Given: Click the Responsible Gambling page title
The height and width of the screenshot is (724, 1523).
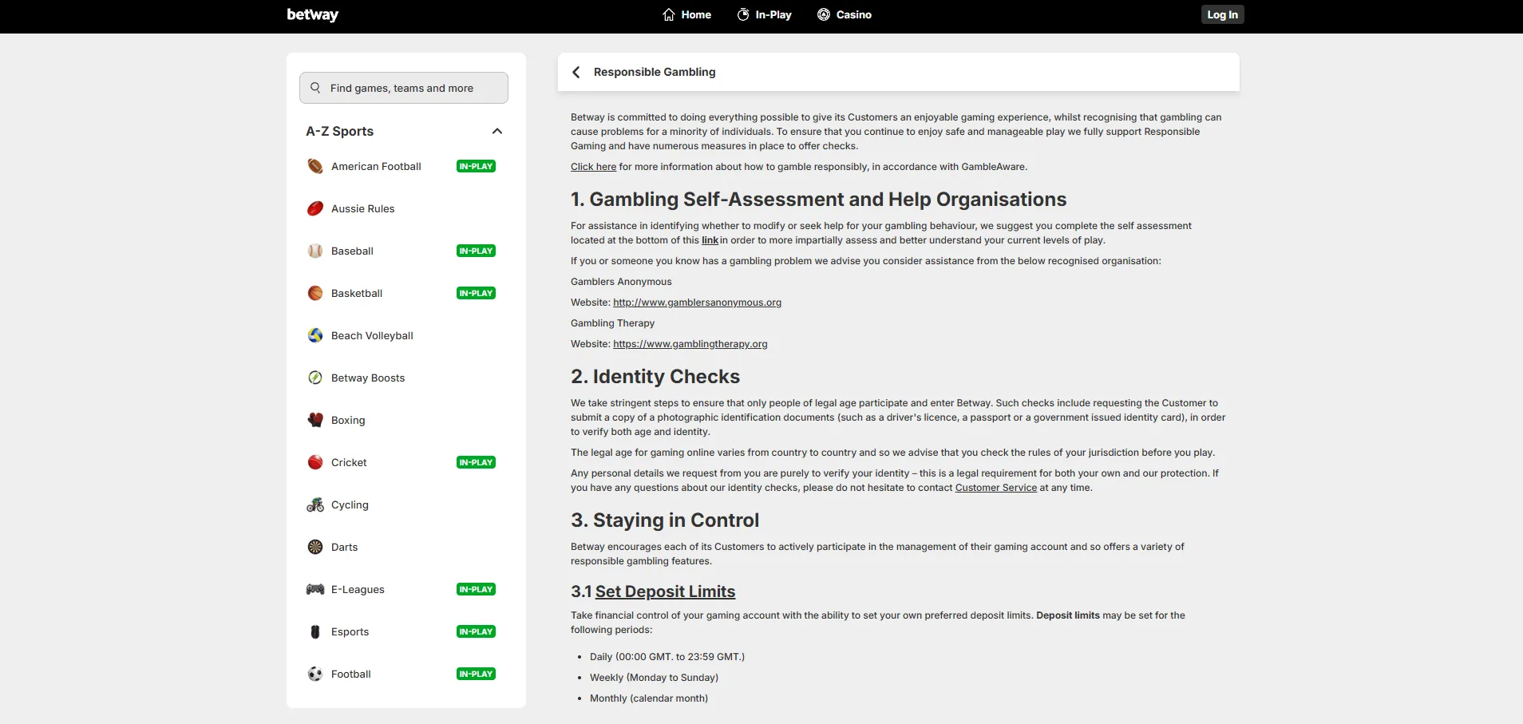Looking at the screenshot, I should click(x=655, y=72).
